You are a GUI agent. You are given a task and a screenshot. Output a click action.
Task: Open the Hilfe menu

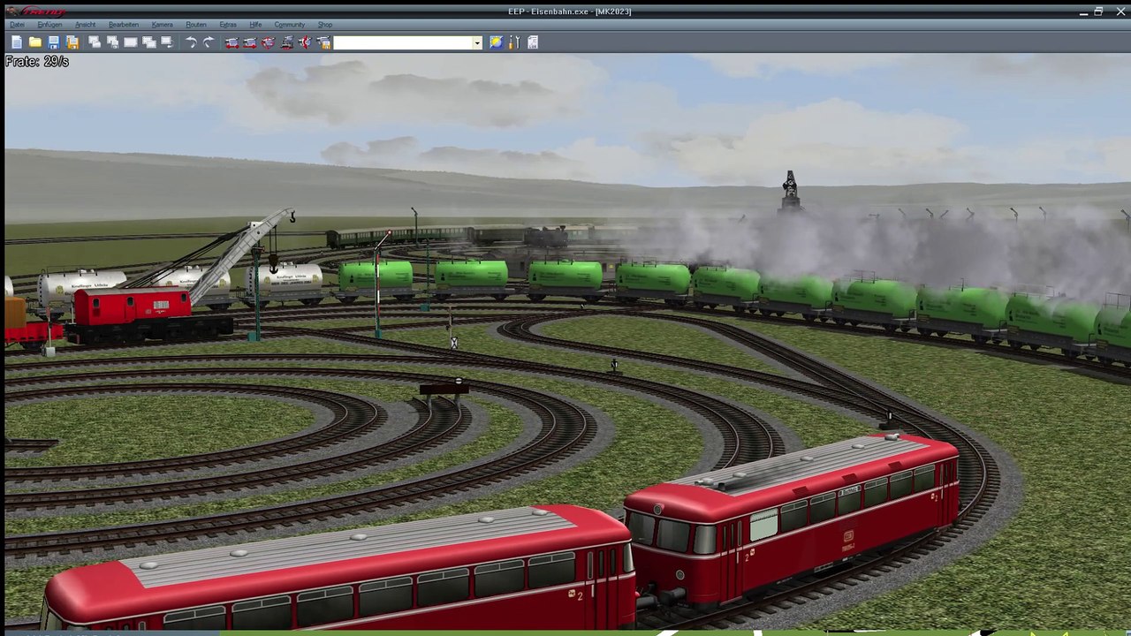click(255, 25)
